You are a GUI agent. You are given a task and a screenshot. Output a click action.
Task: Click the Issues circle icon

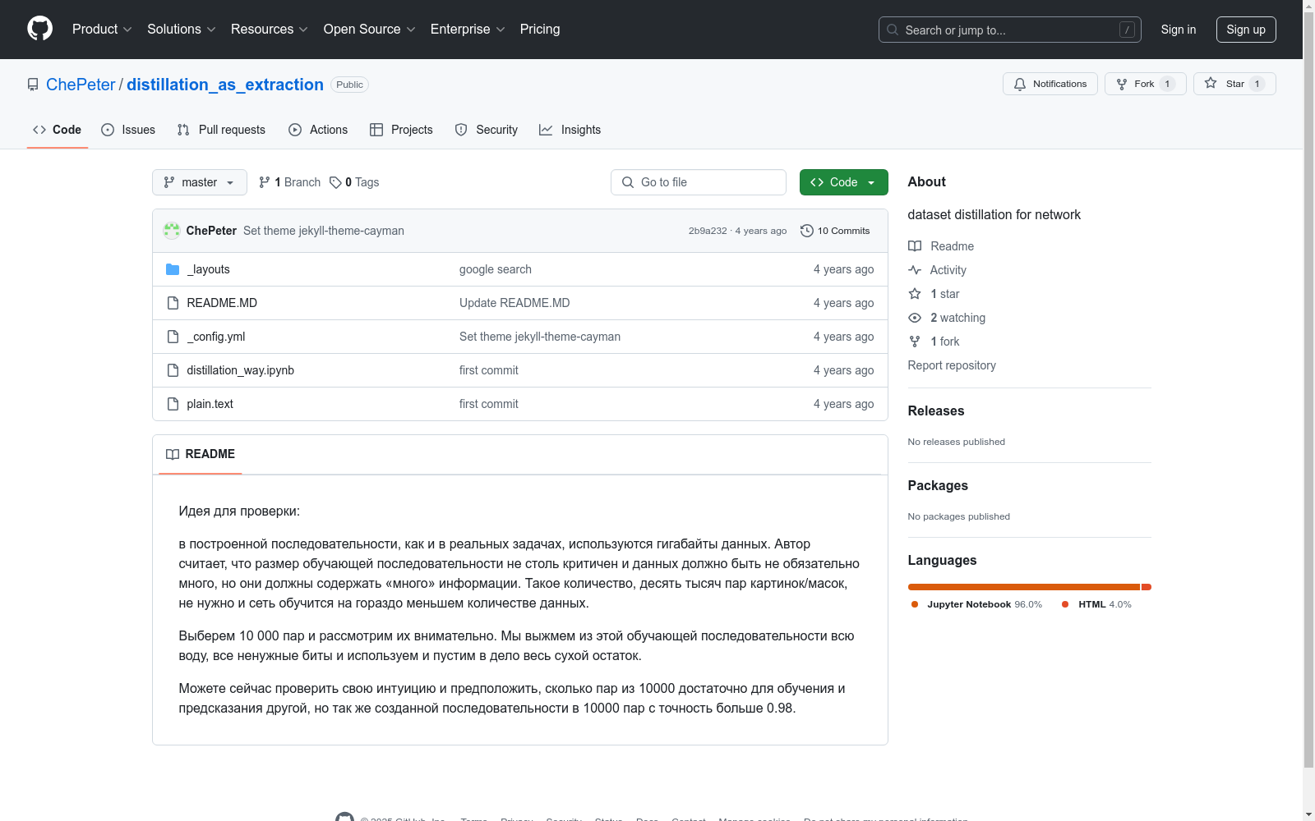click(108, 130)
